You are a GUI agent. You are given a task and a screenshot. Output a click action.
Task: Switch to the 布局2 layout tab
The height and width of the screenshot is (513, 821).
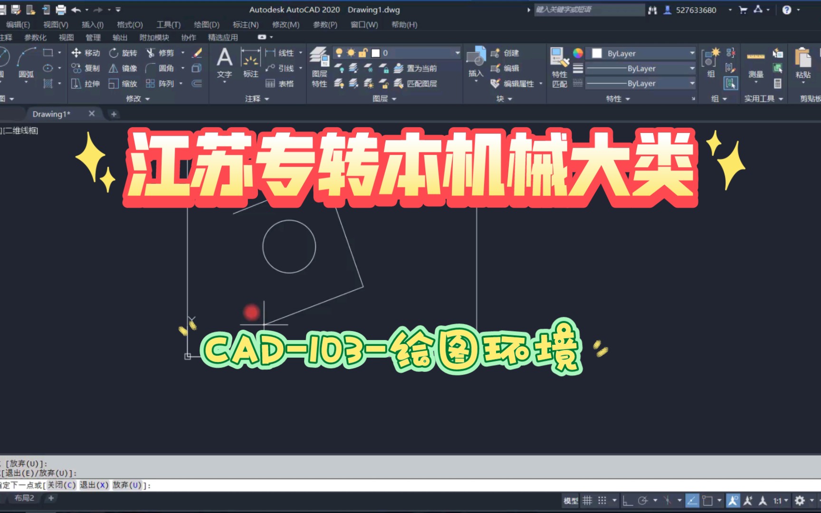point(23,498)
